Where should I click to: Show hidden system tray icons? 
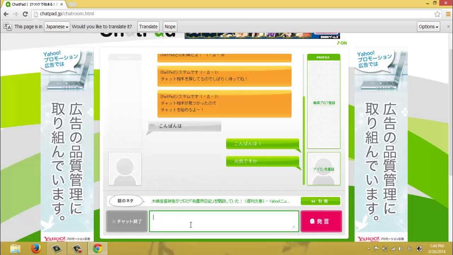[369, 249]
